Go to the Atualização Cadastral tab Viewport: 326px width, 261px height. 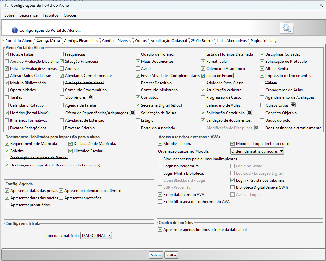(x=169, y=41)
